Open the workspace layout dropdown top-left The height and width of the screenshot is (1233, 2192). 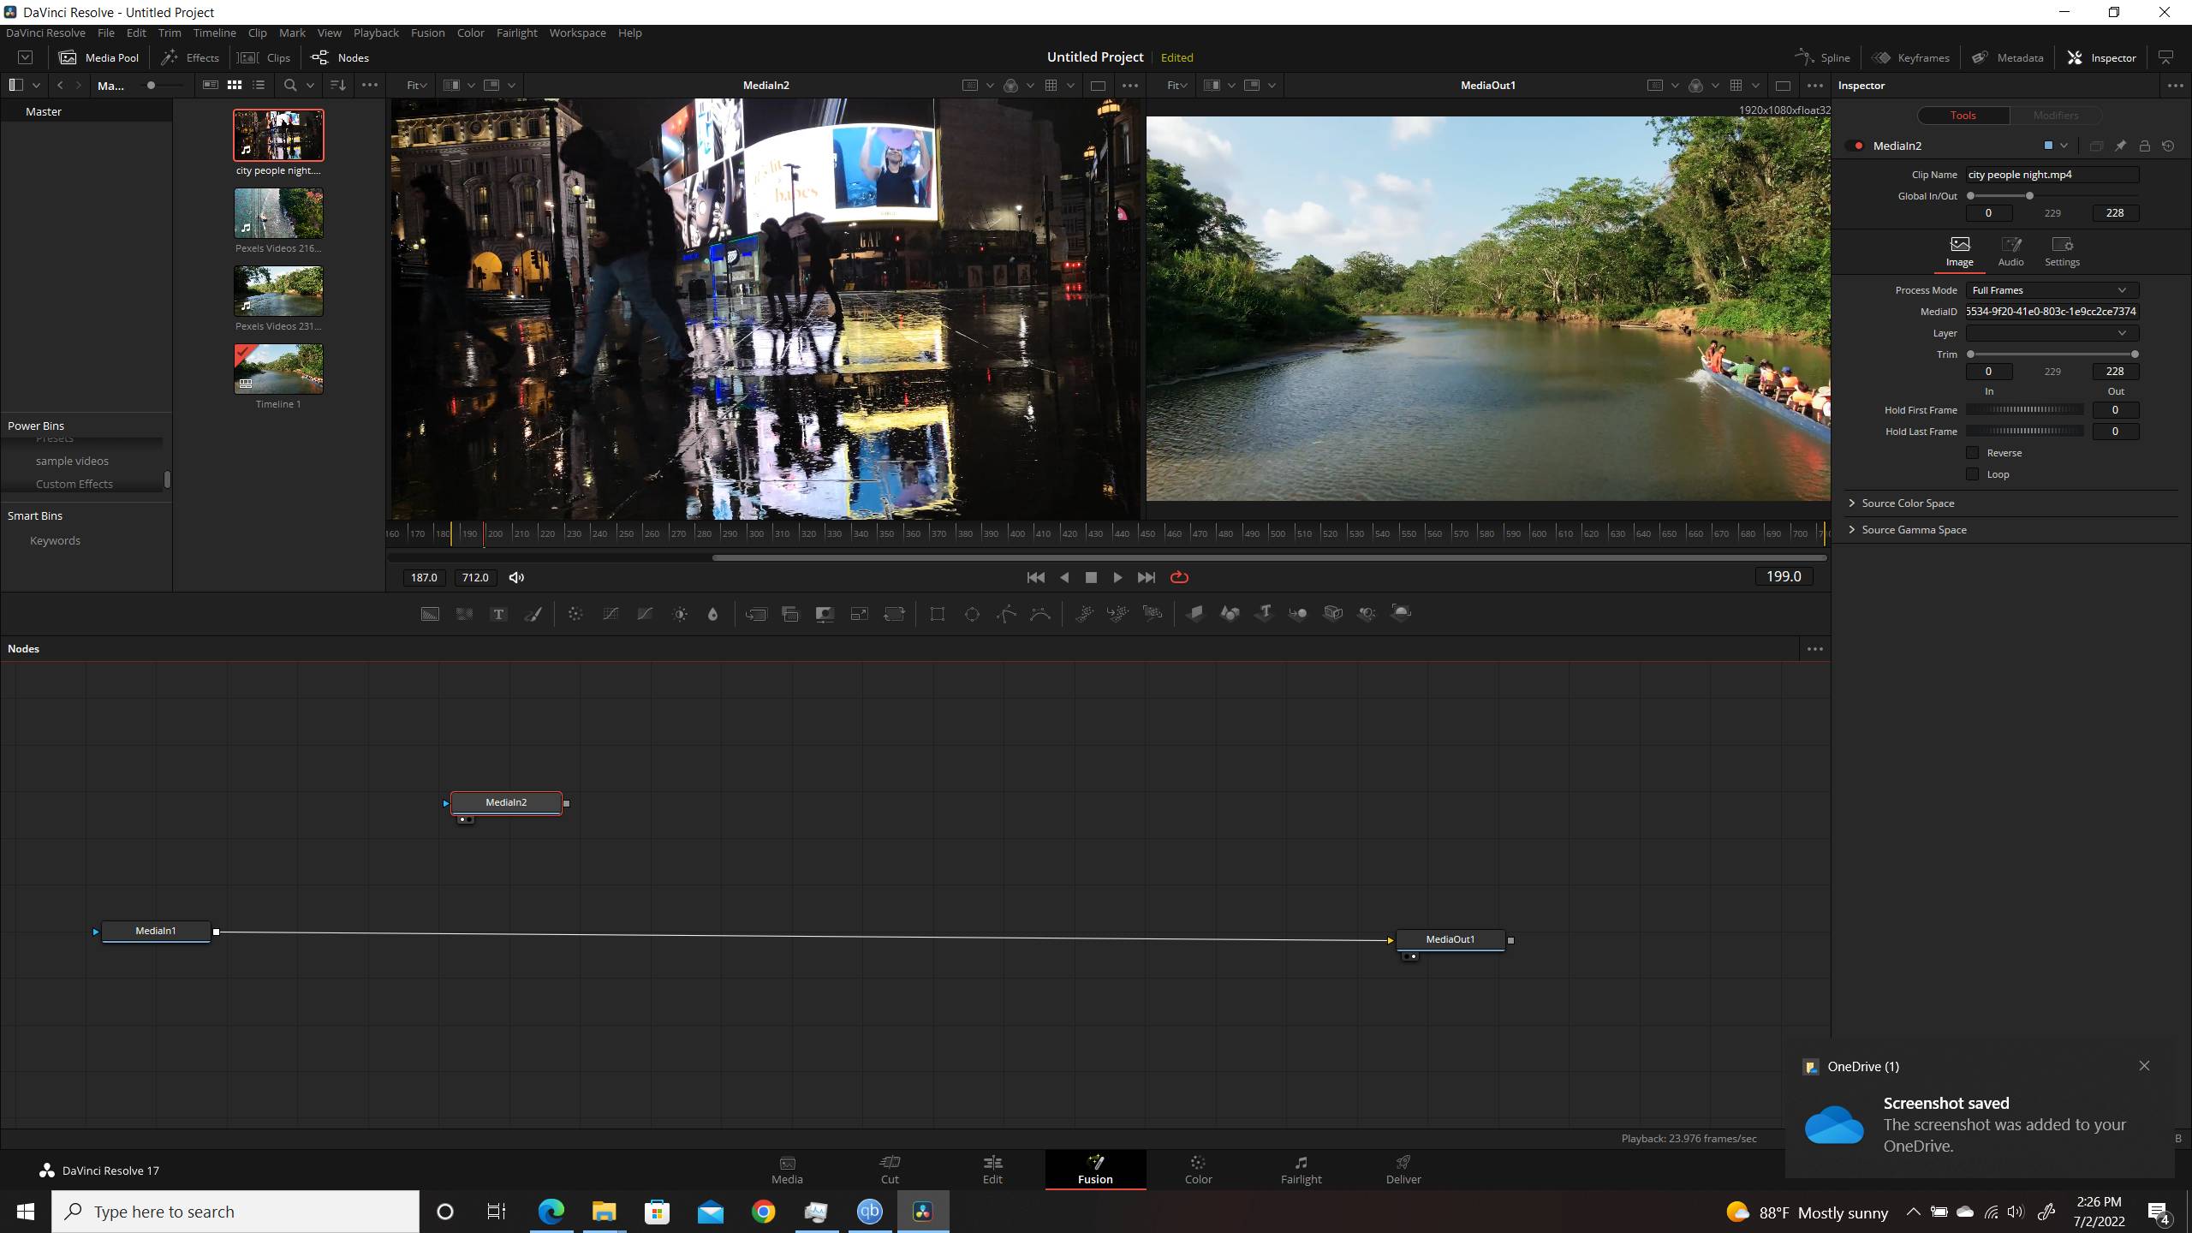tap(25, 57)
